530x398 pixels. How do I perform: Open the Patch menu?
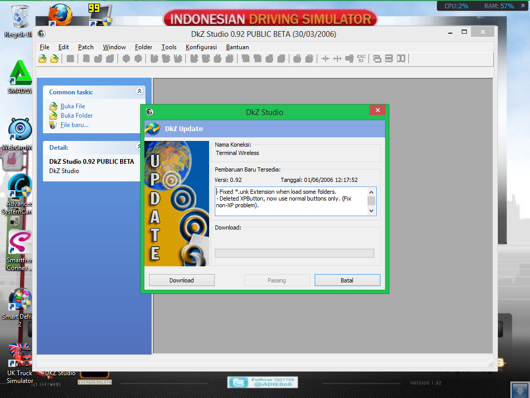86,47
